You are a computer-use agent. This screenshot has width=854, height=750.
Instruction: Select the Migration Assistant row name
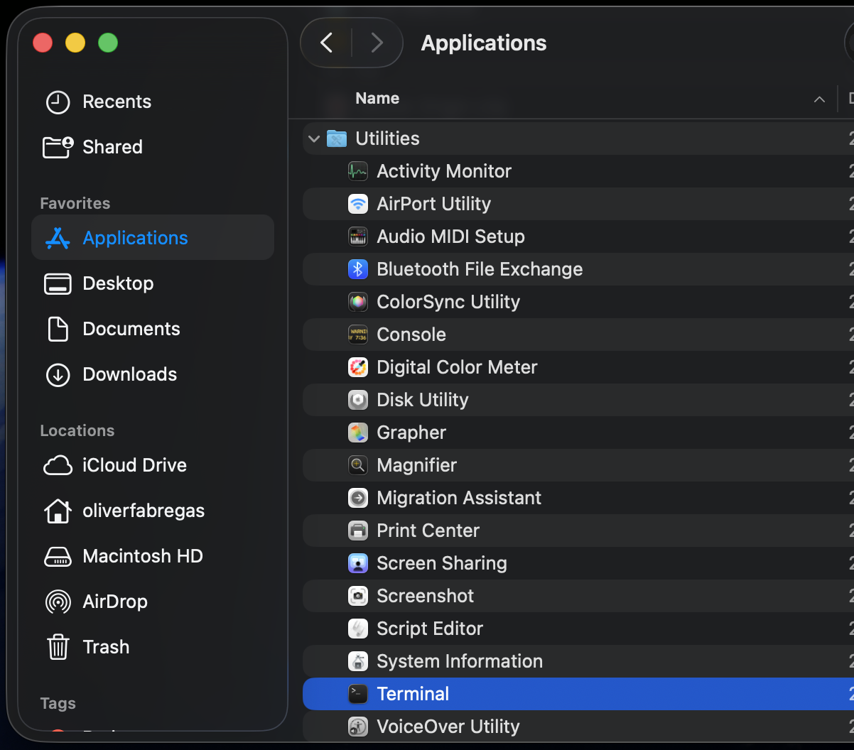pos(459,498)
